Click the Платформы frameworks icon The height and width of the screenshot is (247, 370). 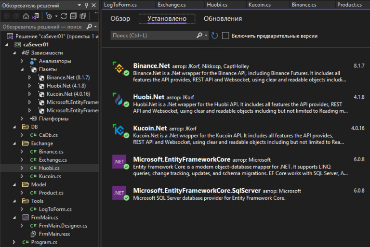33,118
